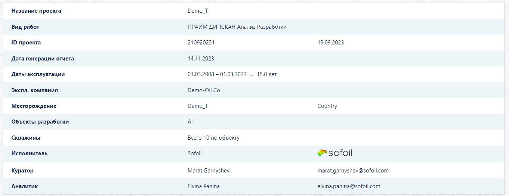Select "ПРАЙМ ДИПСКАН Анализ Разработки" text
The width and height of the screenshot is (509, 196).
(x=237, y=27)
